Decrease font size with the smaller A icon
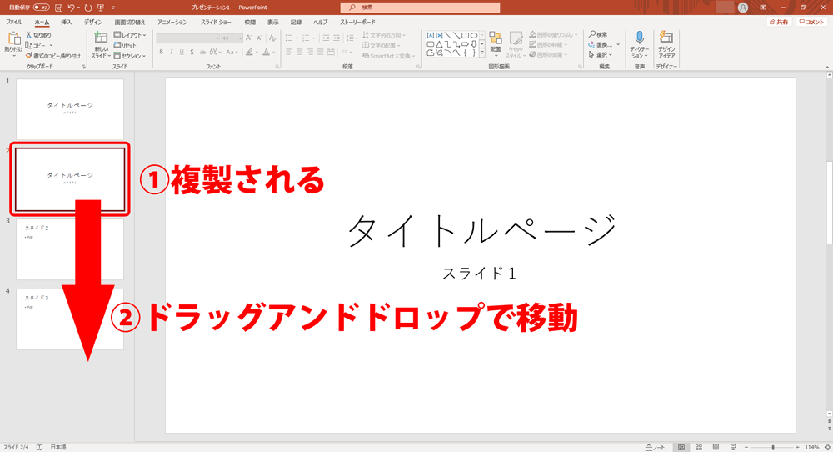Screen dimensions: 833x452 [259, 38]
